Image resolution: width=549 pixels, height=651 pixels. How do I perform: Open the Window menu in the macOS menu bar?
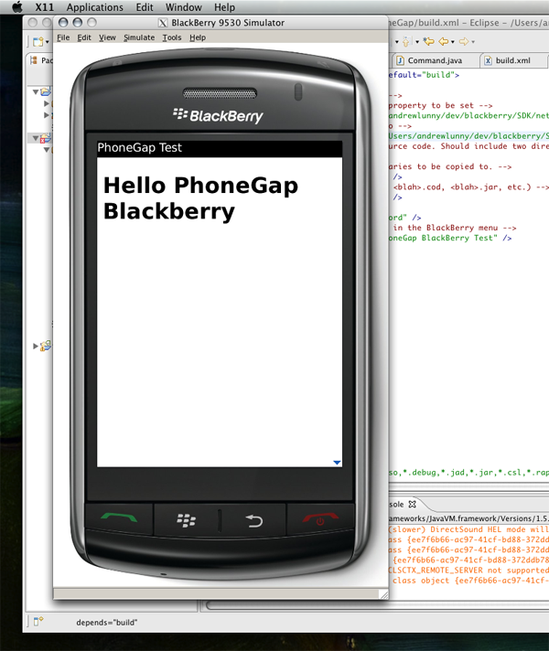(x=183, y=7)
